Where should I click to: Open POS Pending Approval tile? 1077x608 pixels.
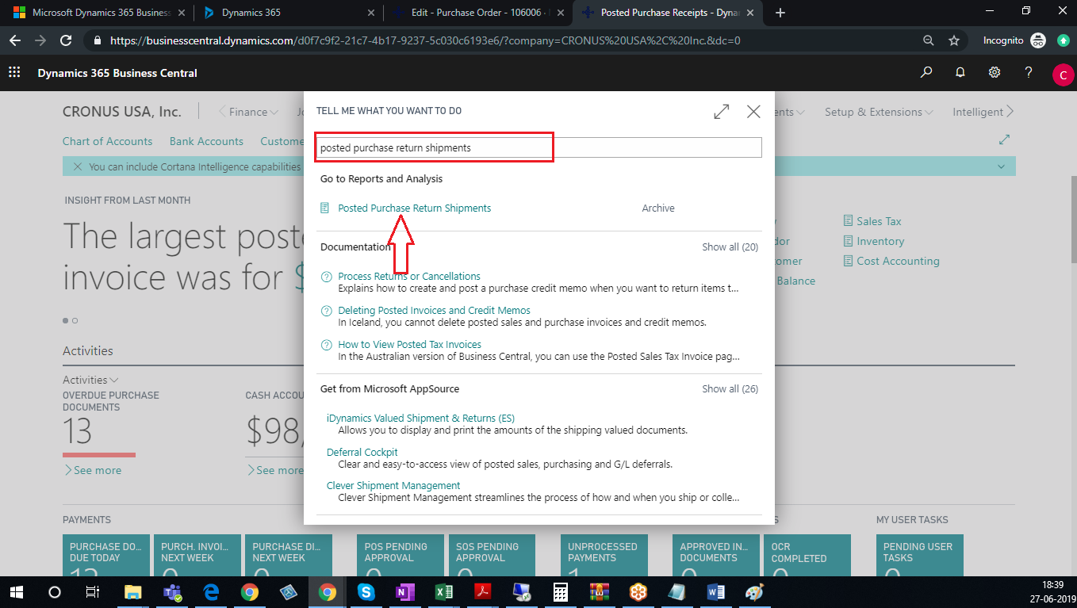pyautogui.click(x=401, y=555)
